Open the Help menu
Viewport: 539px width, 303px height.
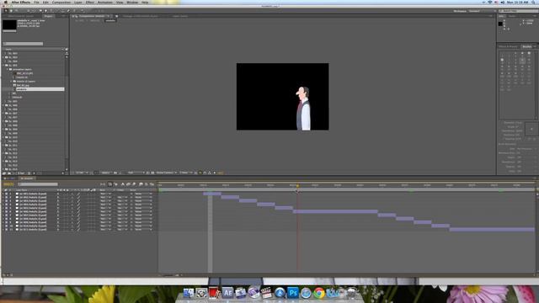coord(145,2)
